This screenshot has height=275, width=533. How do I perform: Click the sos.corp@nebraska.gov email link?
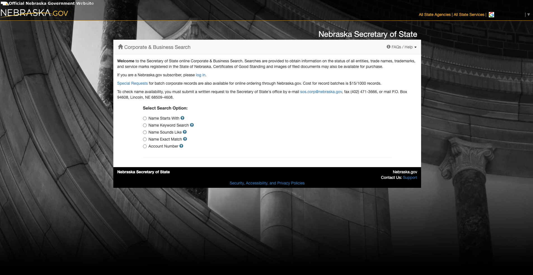(x=321, y=92)
